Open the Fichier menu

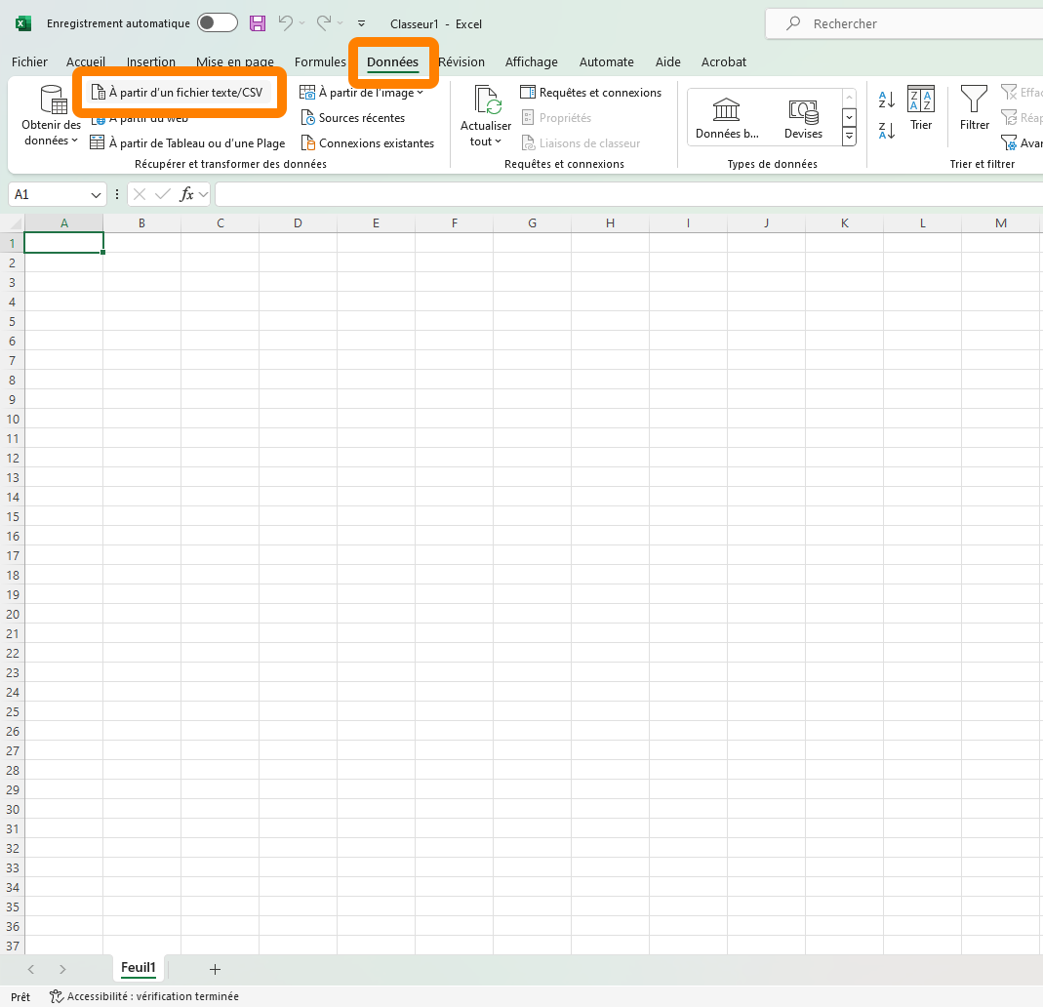[29, 61]
